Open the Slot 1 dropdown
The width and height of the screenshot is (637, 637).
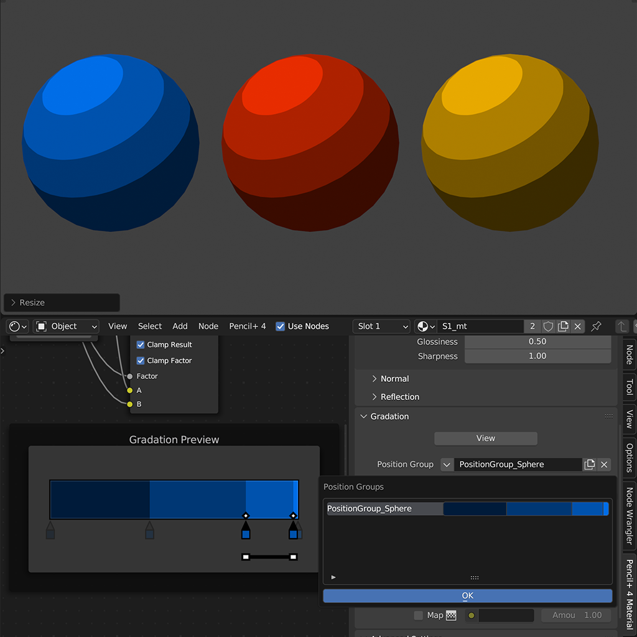[381, 327]
